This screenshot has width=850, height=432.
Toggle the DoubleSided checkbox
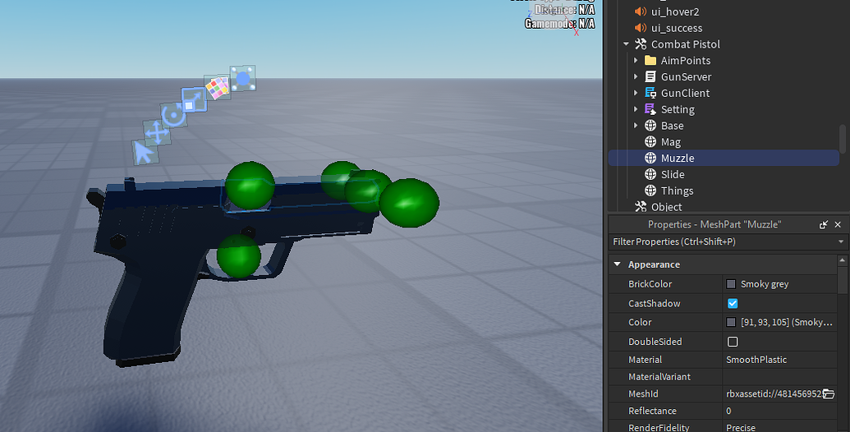733,342
